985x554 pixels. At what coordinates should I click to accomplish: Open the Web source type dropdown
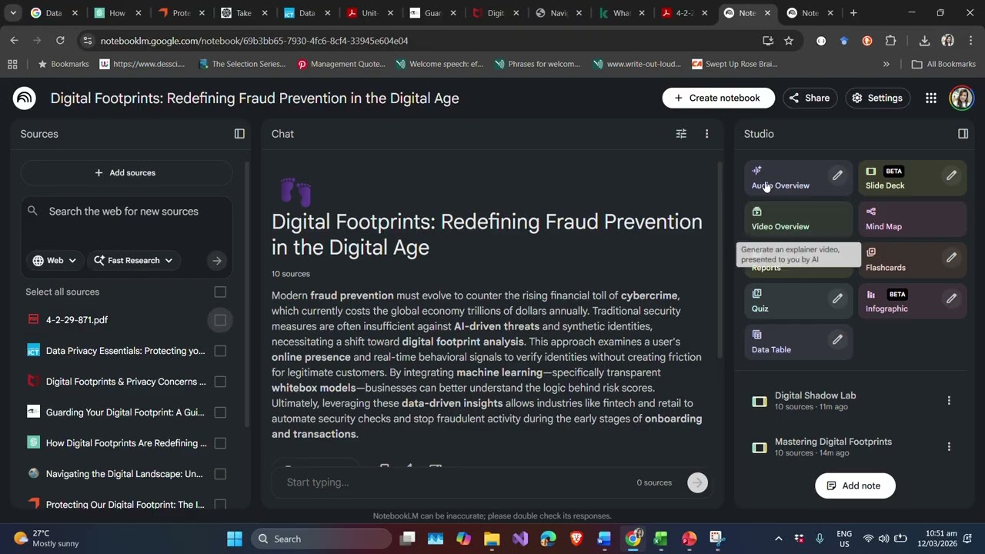[x=55, y=261]
